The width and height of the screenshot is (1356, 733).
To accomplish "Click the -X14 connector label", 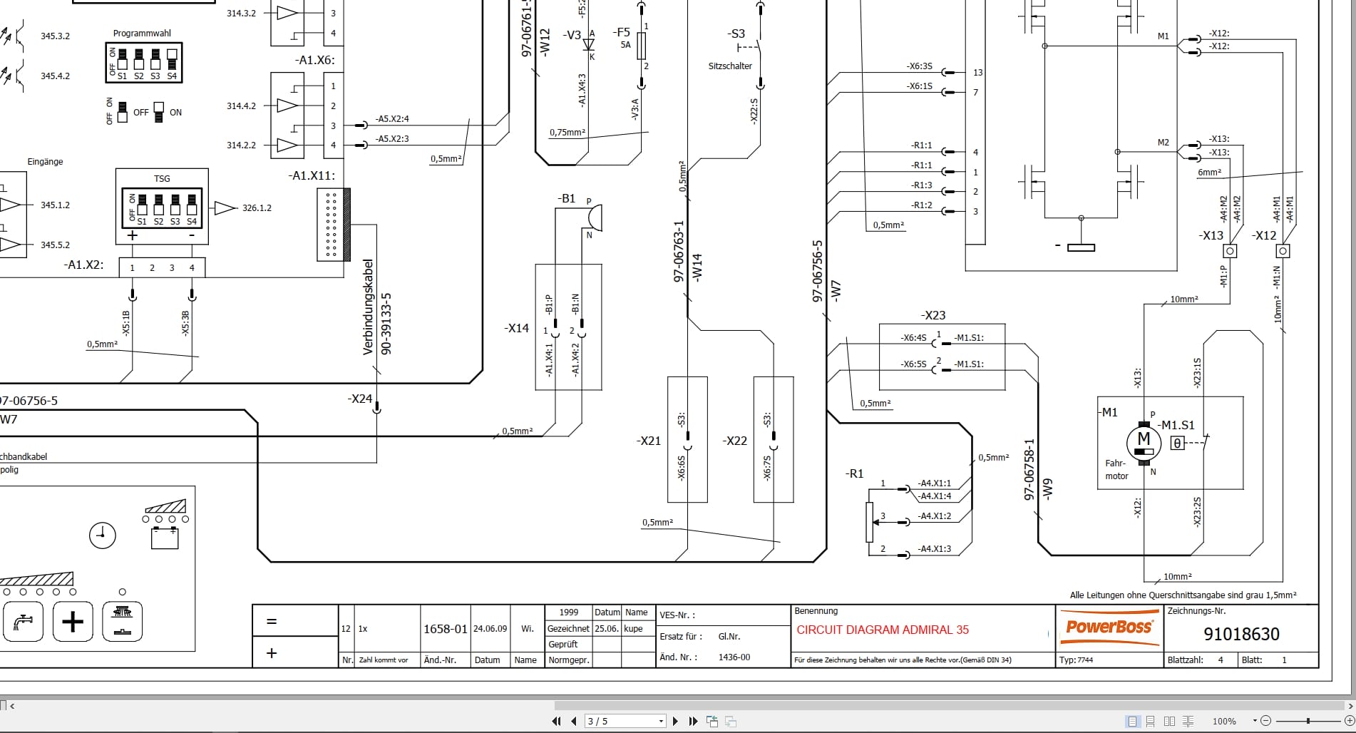I will pyautogui.click(x=516, y=328).
